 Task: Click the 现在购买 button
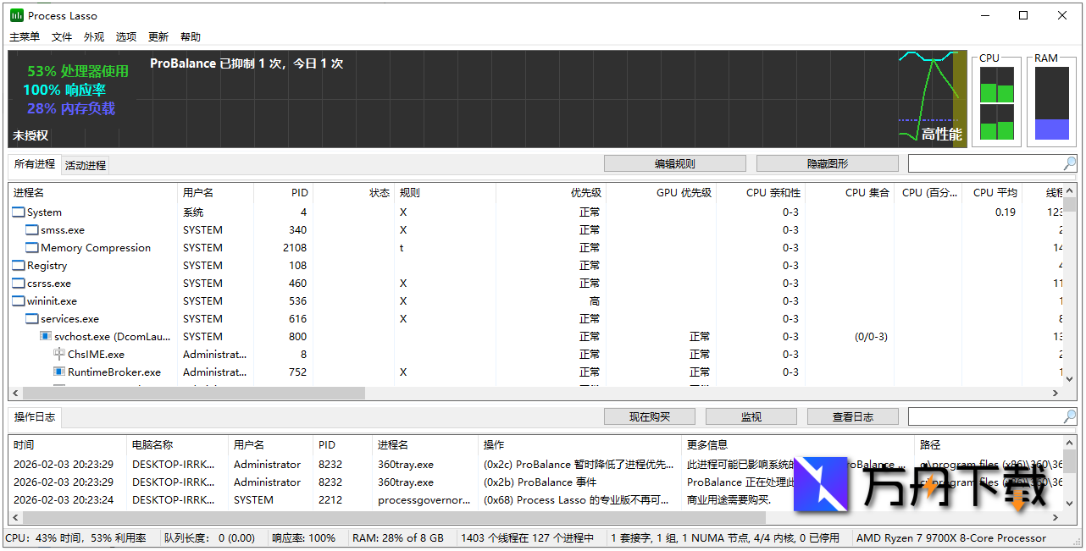pyautogui.click(x=649, y=416)
